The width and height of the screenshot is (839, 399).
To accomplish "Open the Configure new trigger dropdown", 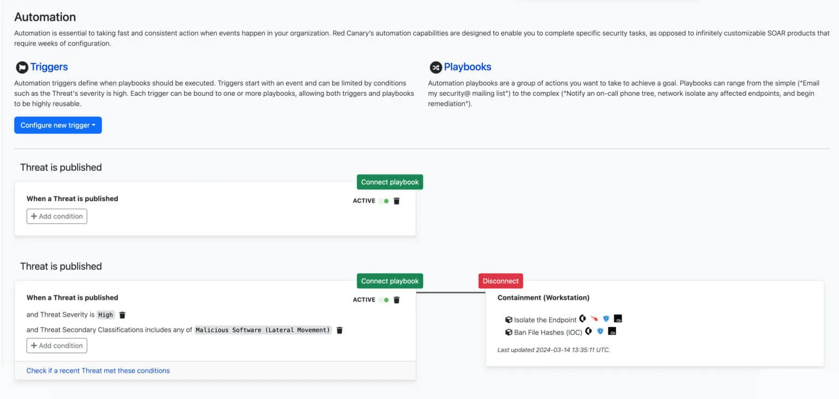I will click(58, 125).
